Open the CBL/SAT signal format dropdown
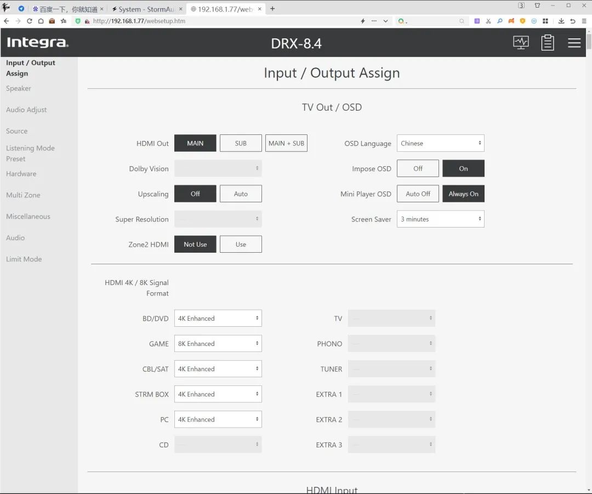The image size is (592, 494). [218, 369]
